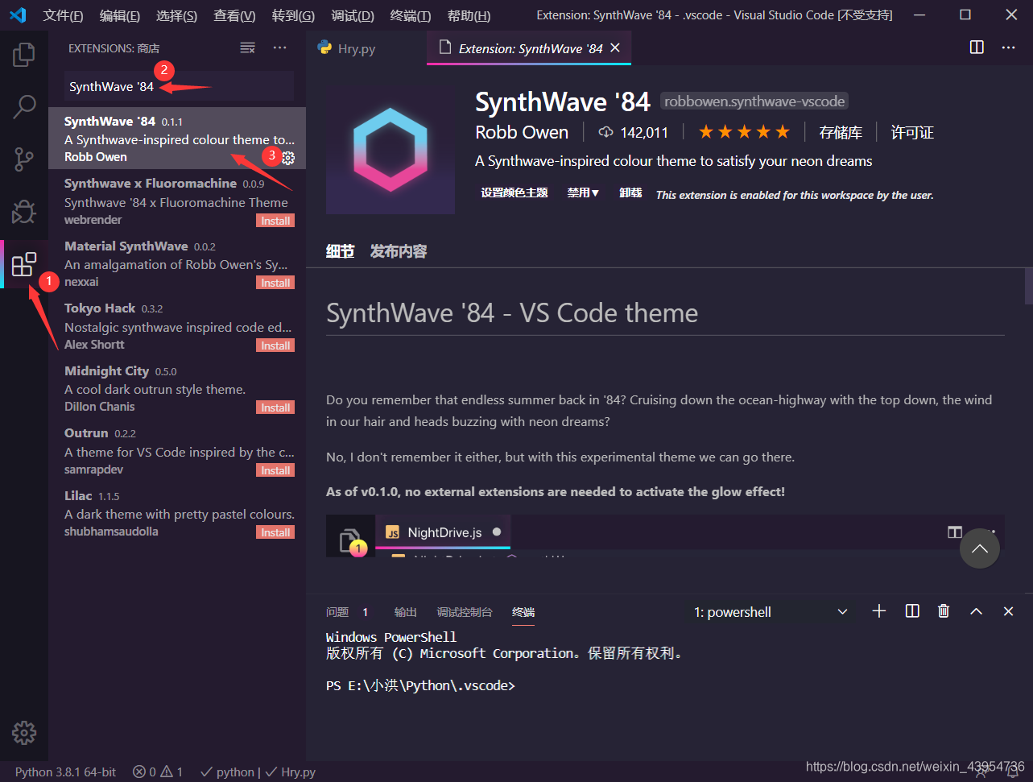1033x782 pixels.
Task: Install Outrun extension
Action: 275,470
